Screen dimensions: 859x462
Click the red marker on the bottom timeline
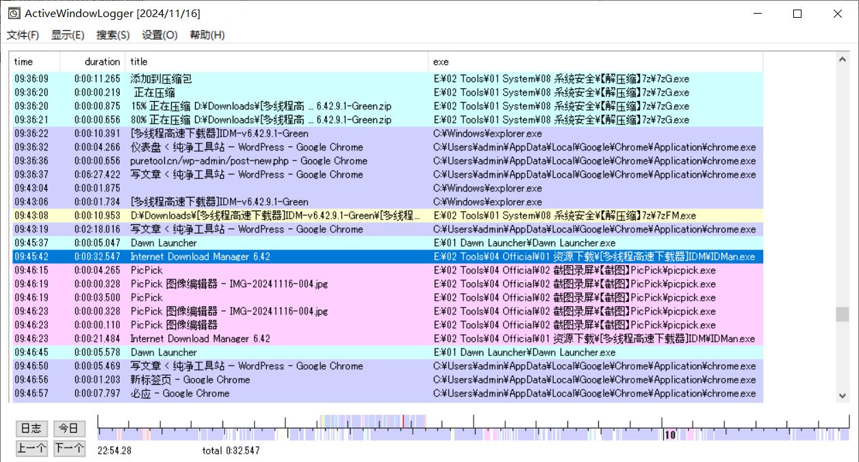[x=405, y=421]
